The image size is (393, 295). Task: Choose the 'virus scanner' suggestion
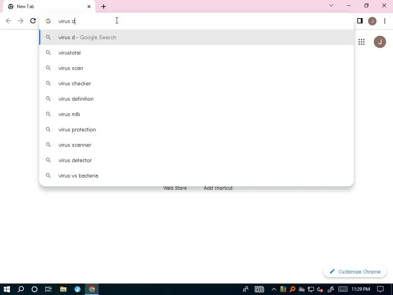point(196,145)
